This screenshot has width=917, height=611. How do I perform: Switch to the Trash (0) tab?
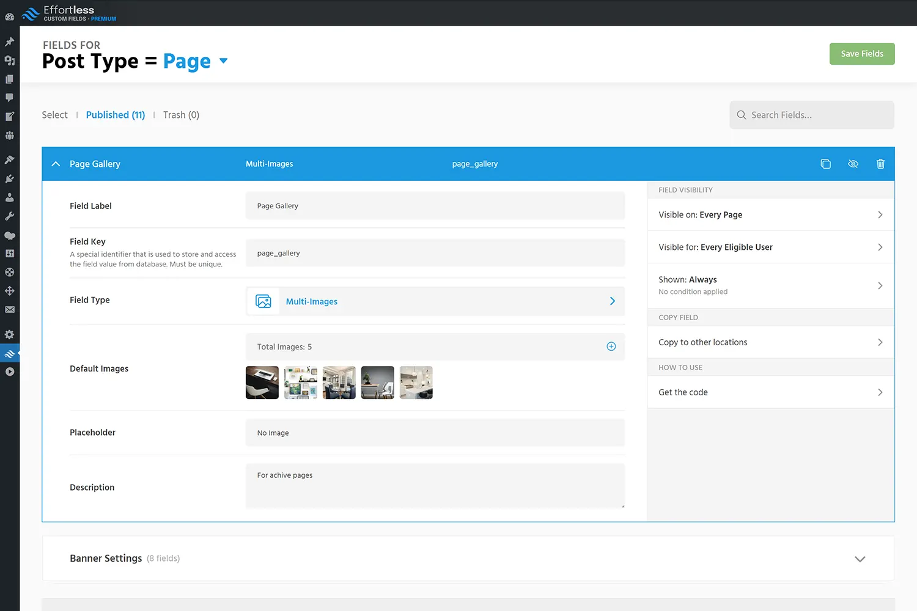pyautogui.click(x=181, y=115)
